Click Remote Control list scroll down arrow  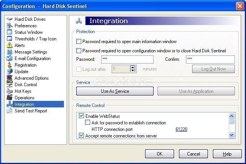pyautogui.click(x=232, y=135)
